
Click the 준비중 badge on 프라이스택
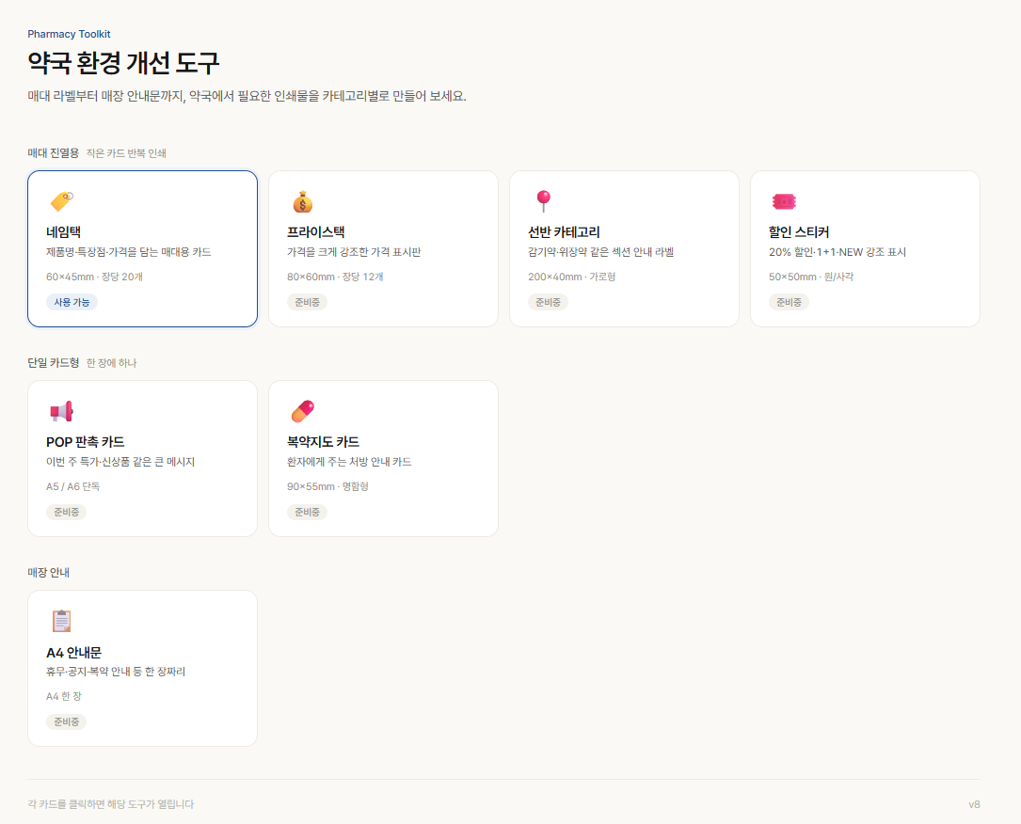[x=308, y=302]
